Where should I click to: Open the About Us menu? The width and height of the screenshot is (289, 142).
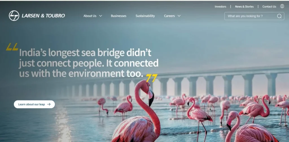(90, 16)
